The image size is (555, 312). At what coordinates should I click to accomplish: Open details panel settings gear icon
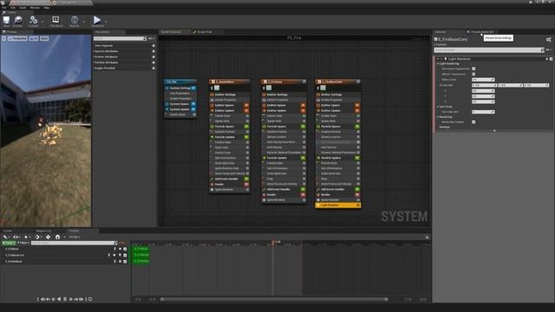(x=548, y=40)
